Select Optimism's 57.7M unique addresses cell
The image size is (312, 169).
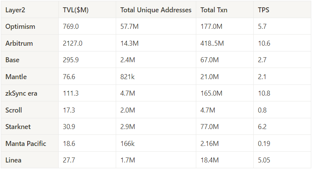(130, 27)
